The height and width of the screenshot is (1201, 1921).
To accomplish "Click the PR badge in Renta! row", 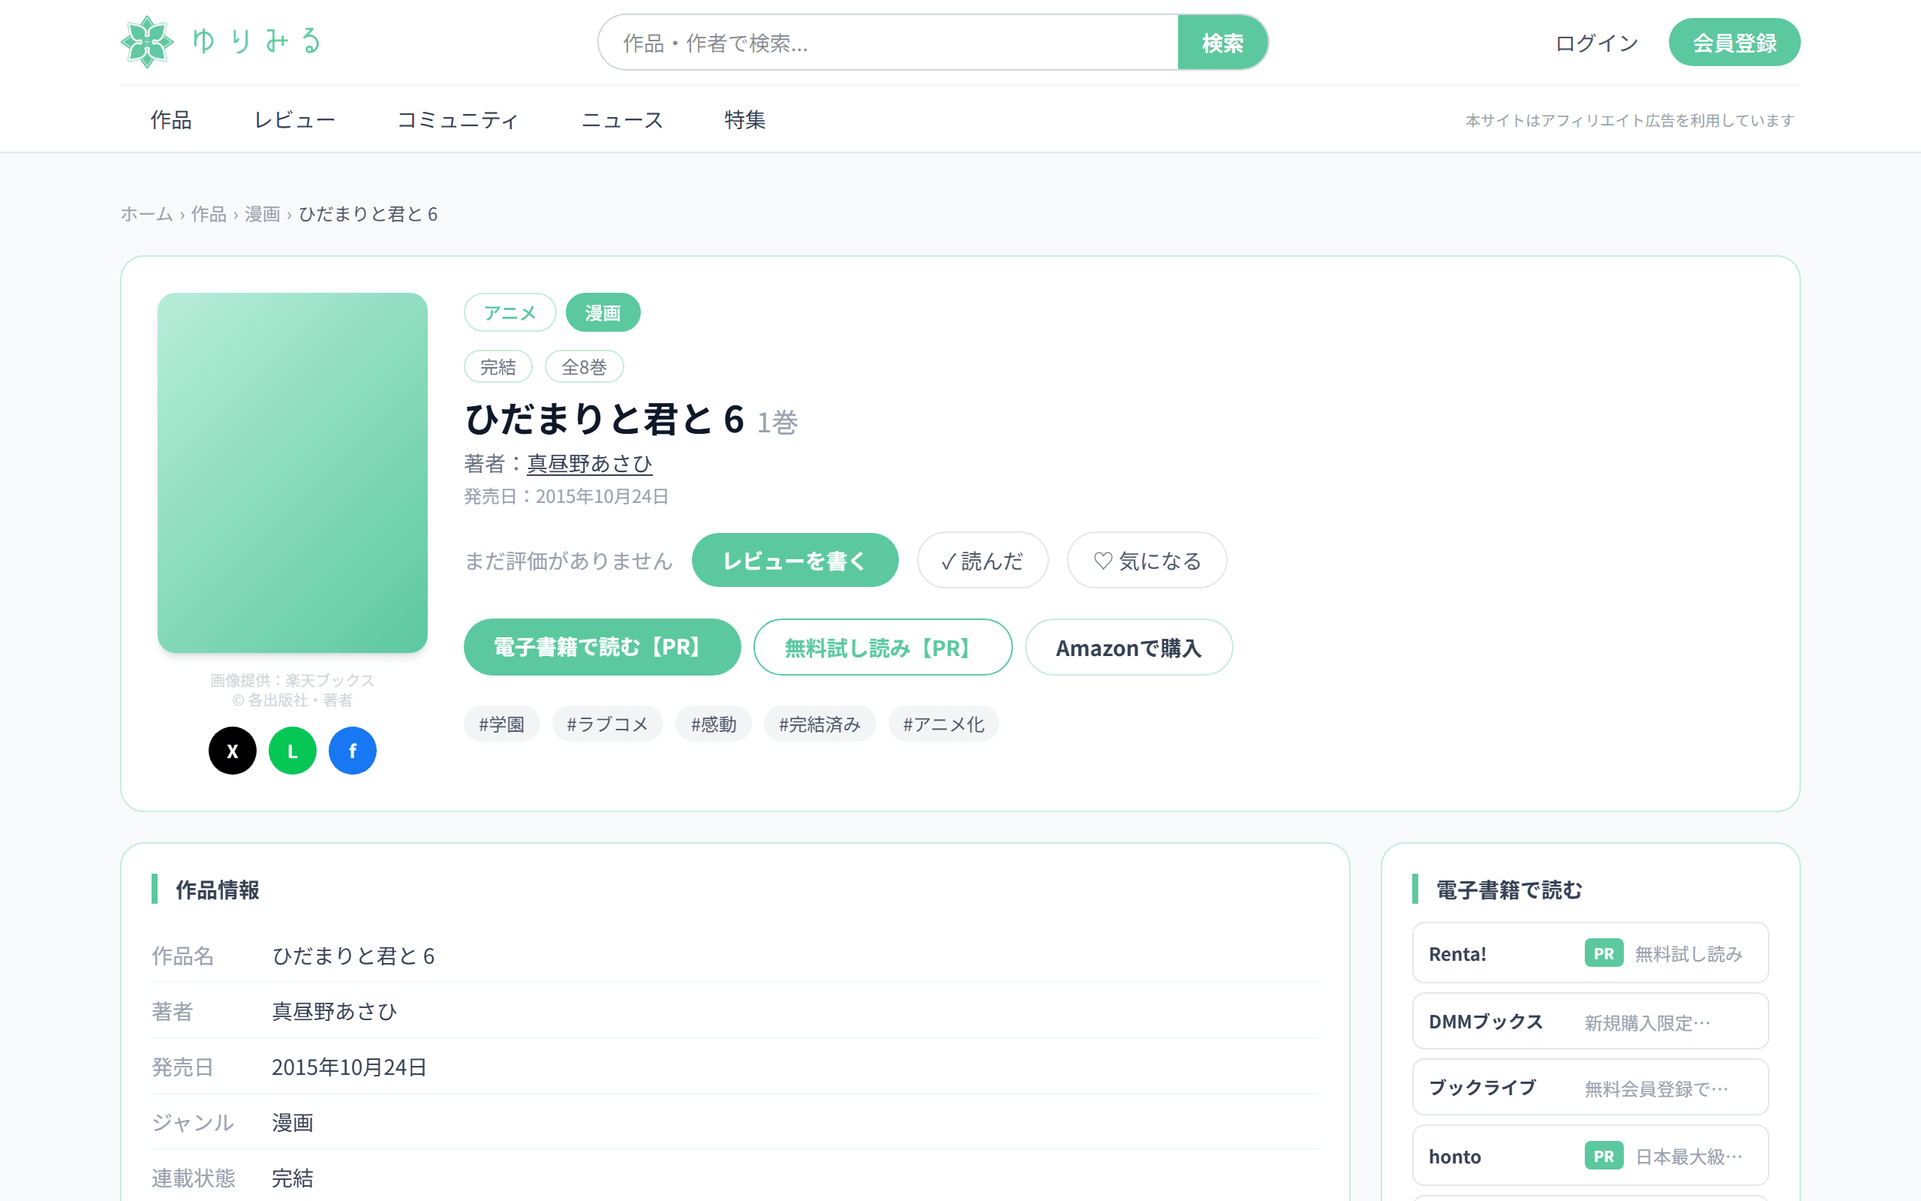I will (1604, 953).
